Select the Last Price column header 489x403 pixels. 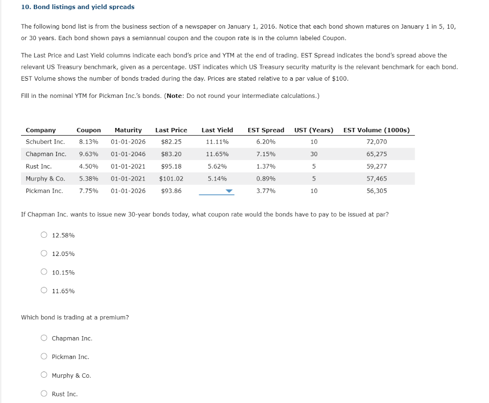(x=171, y=130)
